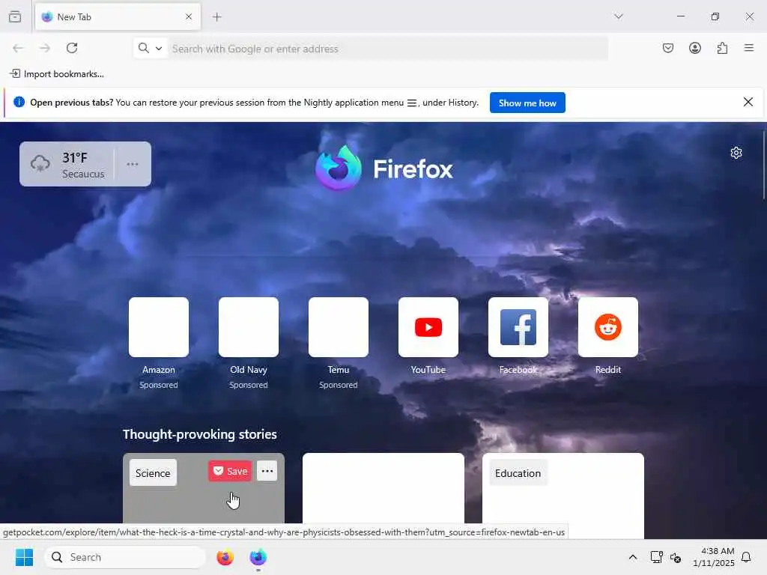Open new tab personalize gear icon

coord(736,153)
